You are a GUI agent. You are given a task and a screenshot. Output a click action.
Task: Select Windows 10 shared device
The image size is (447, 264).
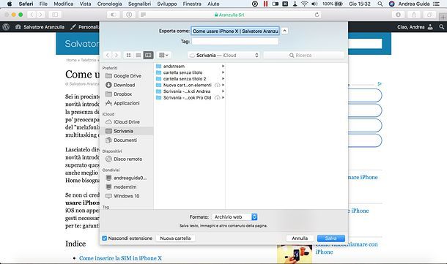tap(128, 196)
